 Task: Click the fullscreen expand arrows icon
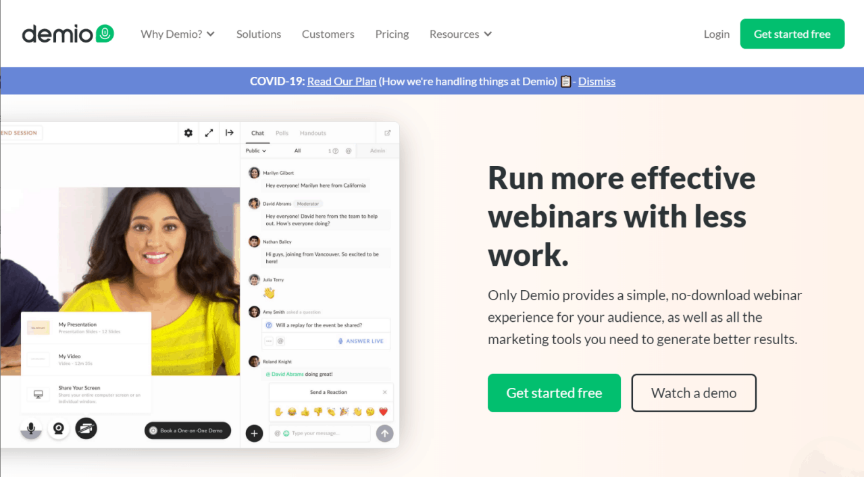coord(208,133)
